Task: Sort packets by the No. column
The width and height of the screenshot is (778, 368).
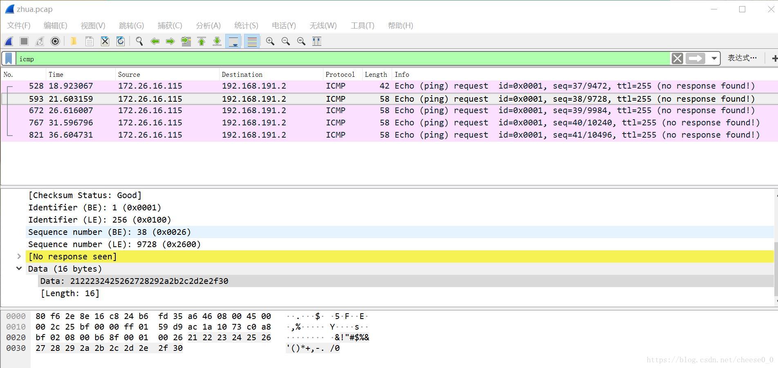Action: click(23, 74)
